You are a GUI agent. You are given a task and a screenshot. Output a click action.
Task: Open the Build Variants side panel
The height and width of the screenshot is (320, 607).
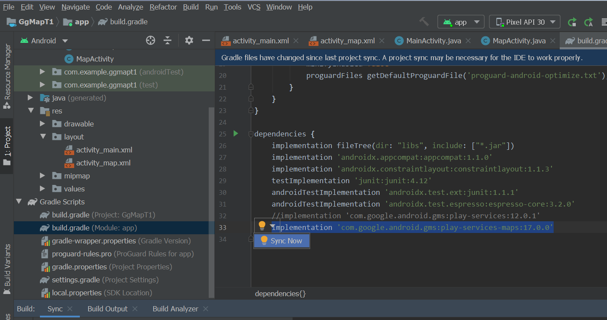pos(7,270)
